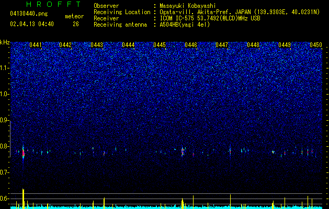Viewport: 329px width, 209px height.
Task: Click the A504HB(yagi 4el) antenna text
Action: click(x=185, y=25)
